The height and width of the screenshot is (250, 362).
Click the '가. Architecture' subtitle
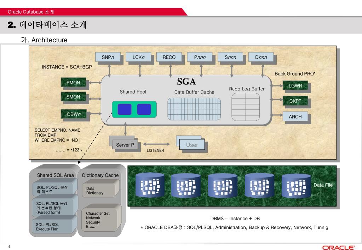(x=44, y=40)
